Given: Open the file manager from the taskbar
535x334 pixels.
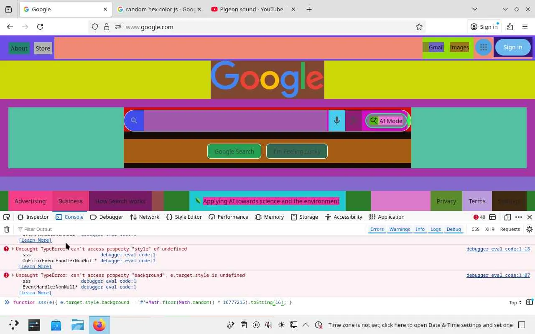Looking at the screenshot, I should point(77,325).
